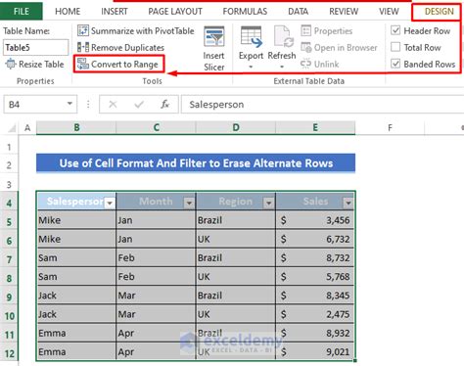Click the Brazil cell in row 9
The image size is (464, 366).
(x=236, y=296)
